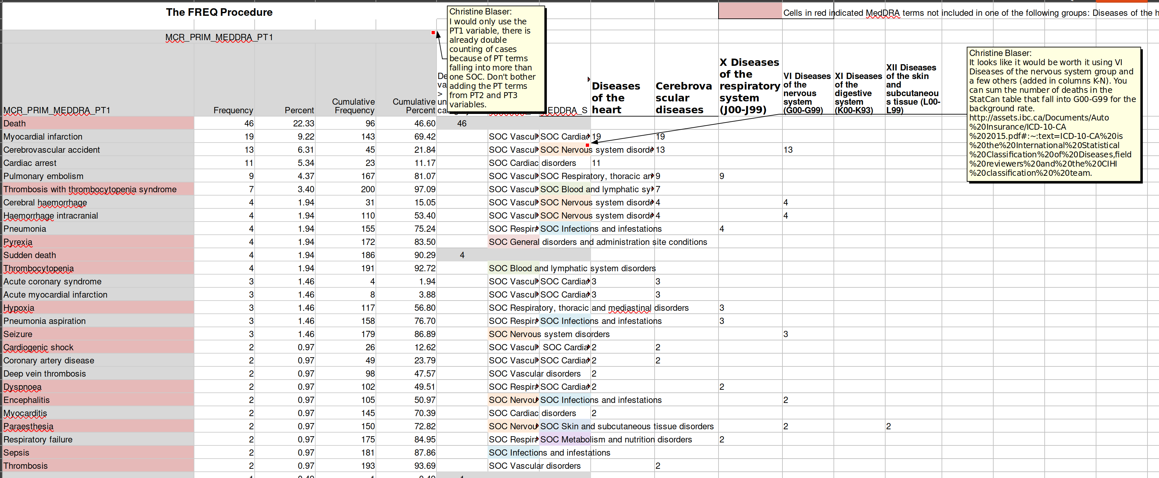Select 'SOC Blood and lymphatic system disorders' cell
The image size is (1159, 478).
(x=572, y=268)
